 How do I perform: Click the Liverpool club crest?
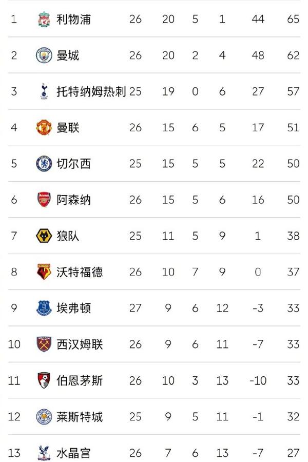(x=44, y=19)
